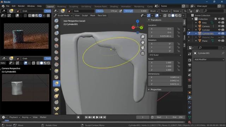Open the Render menu

tap(21, 6)
